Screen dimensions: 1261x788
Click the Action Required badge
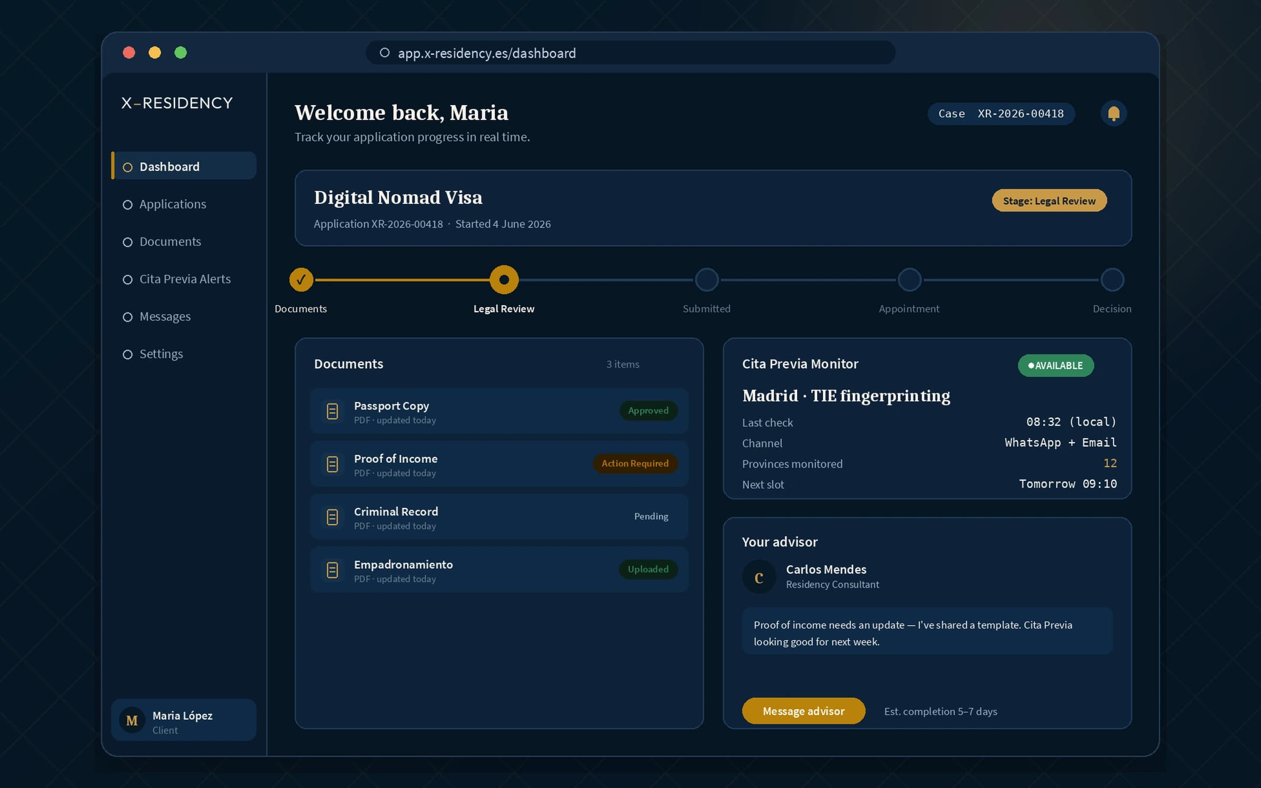[635, 463]
